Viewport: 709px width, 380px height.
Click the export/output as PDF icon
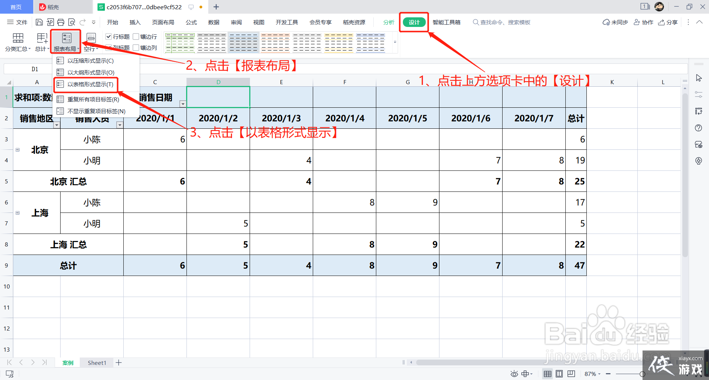pos(50,22)
